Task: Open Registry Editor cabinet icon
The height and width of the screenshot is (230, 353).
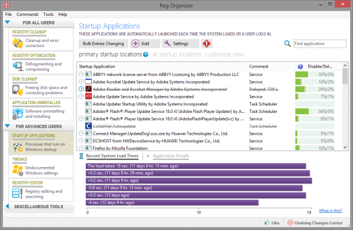Action: point(18,194)
